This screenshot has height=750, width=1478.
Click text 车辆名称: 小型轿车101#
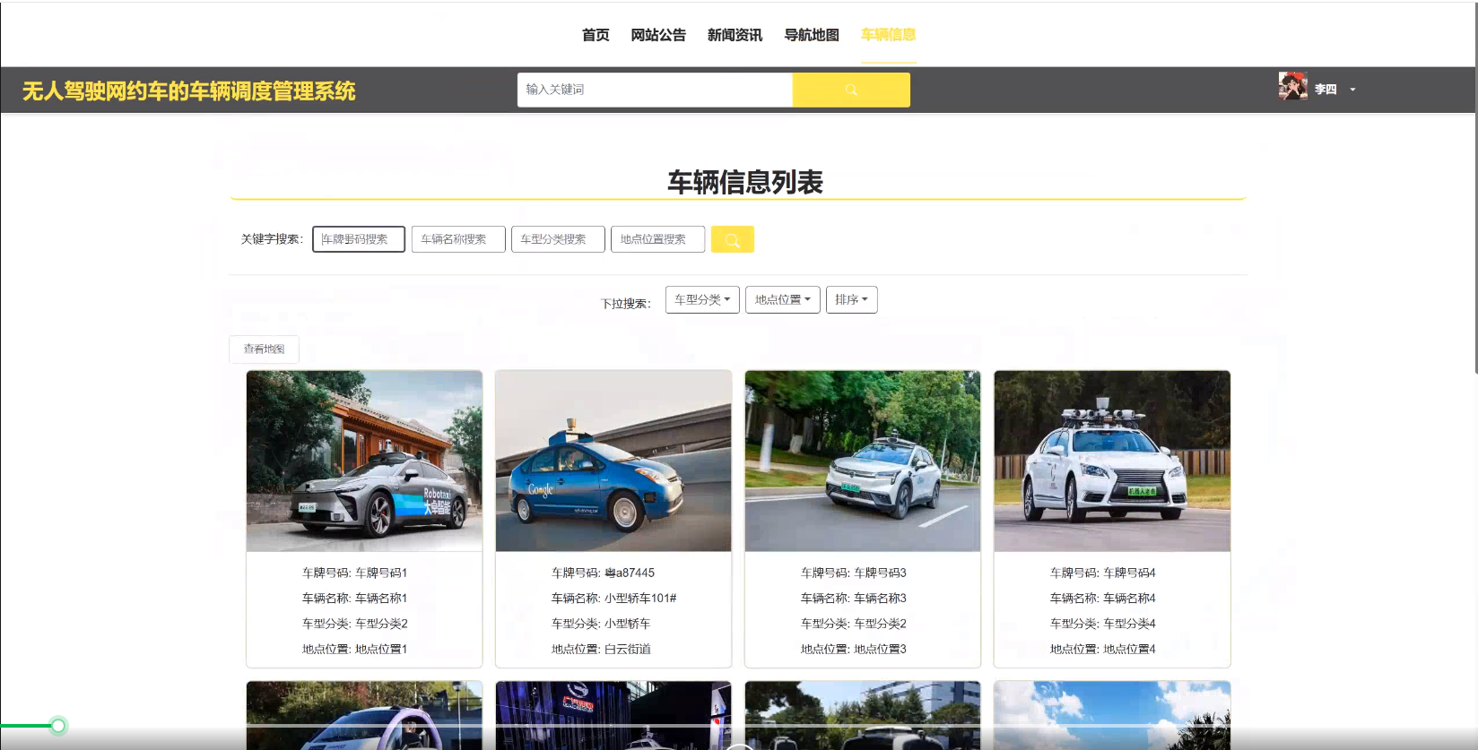click(x=613, y=599)
